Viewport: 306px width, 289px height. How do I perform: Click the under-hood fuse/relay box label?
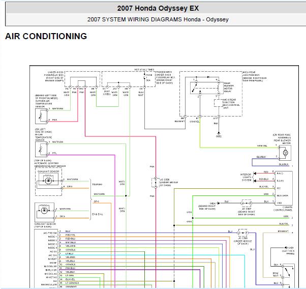(54, 76)
